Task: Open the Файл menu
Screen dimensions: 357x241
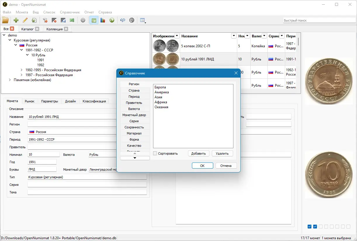Action: (7, 12)
